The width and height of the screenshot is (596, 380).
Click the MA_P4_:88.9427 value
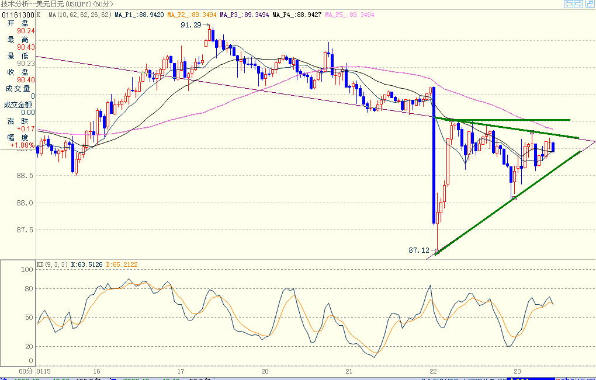(x=297, y=15)
